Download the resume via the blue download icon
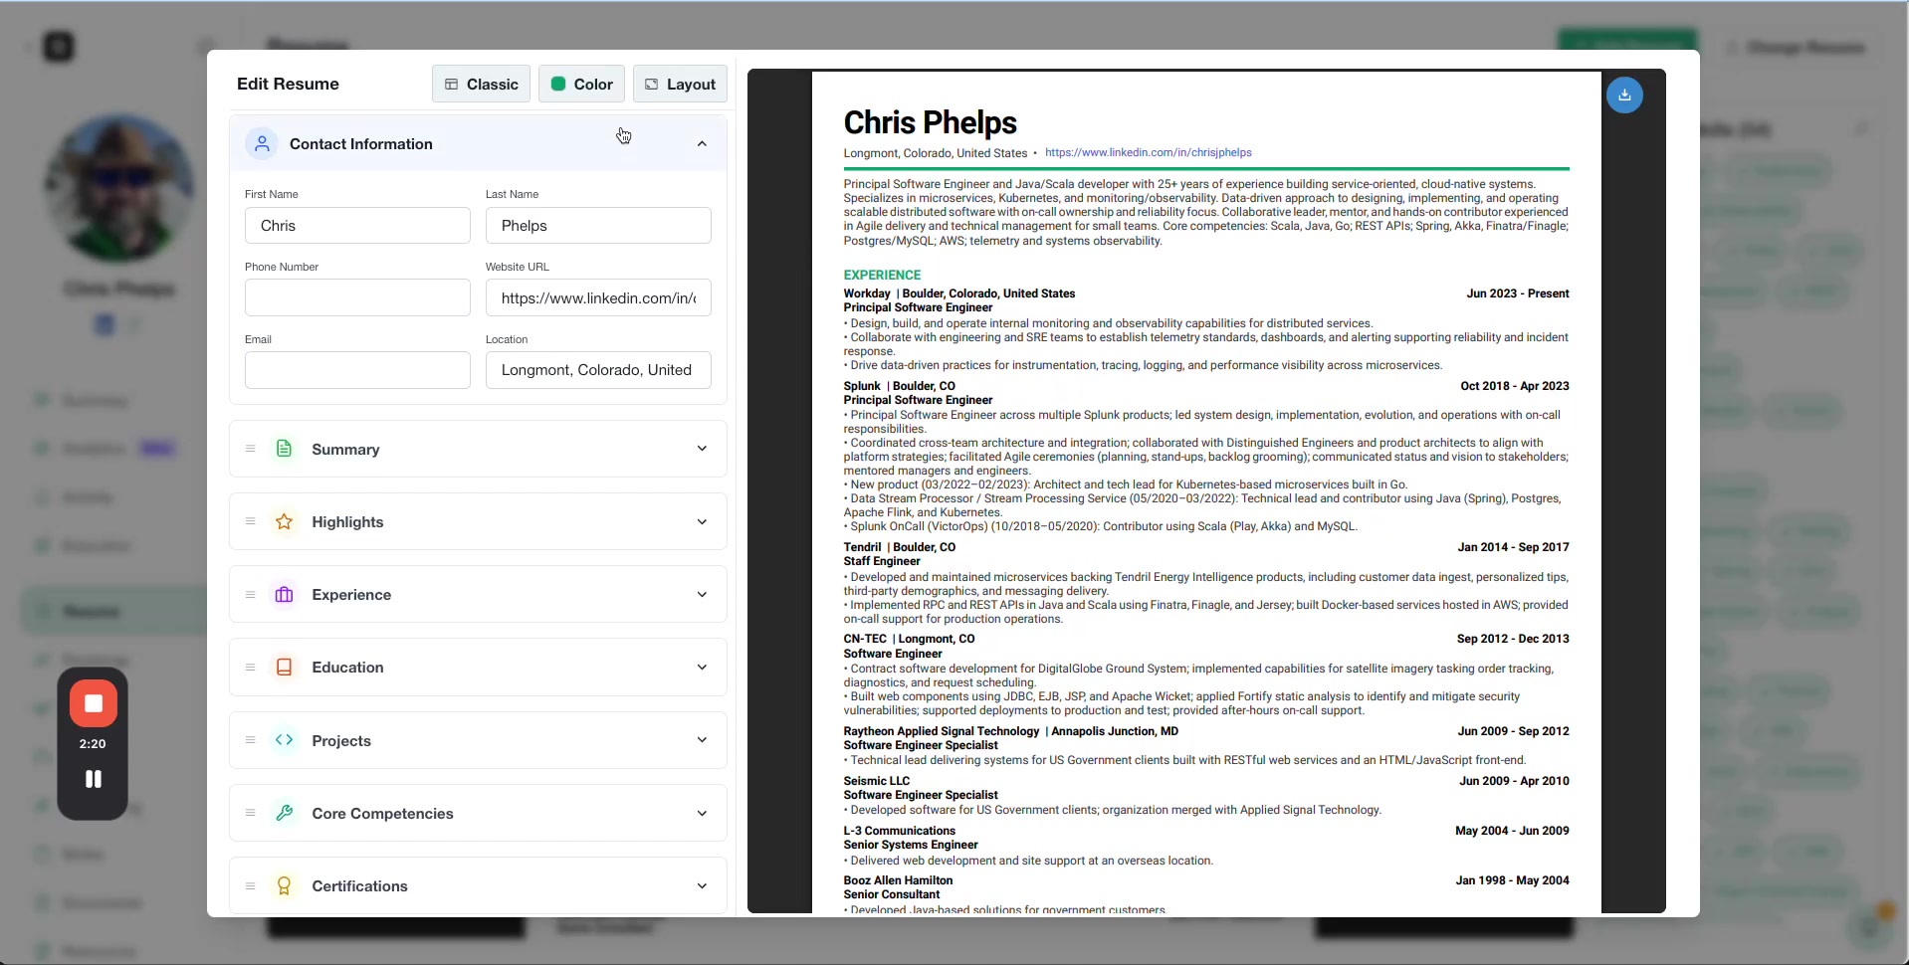Viewport: 1909px width, 965px height. (x=1626, y=95)
